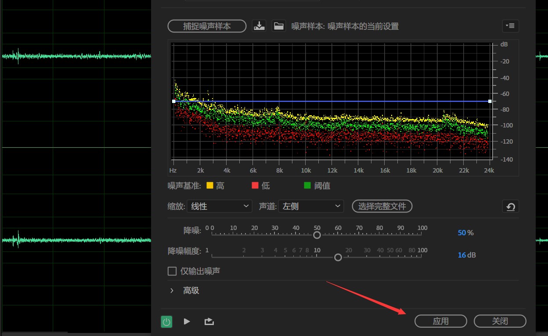This screenshot has width=548, height=336.
Task: Enable the 仅输出噪声 checkbox
Action: (172, 271)
